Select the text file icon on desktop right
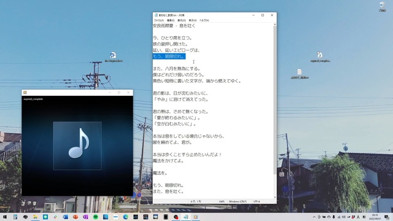The height and width of the screenshot is (221, 393). tap(300, 74)
